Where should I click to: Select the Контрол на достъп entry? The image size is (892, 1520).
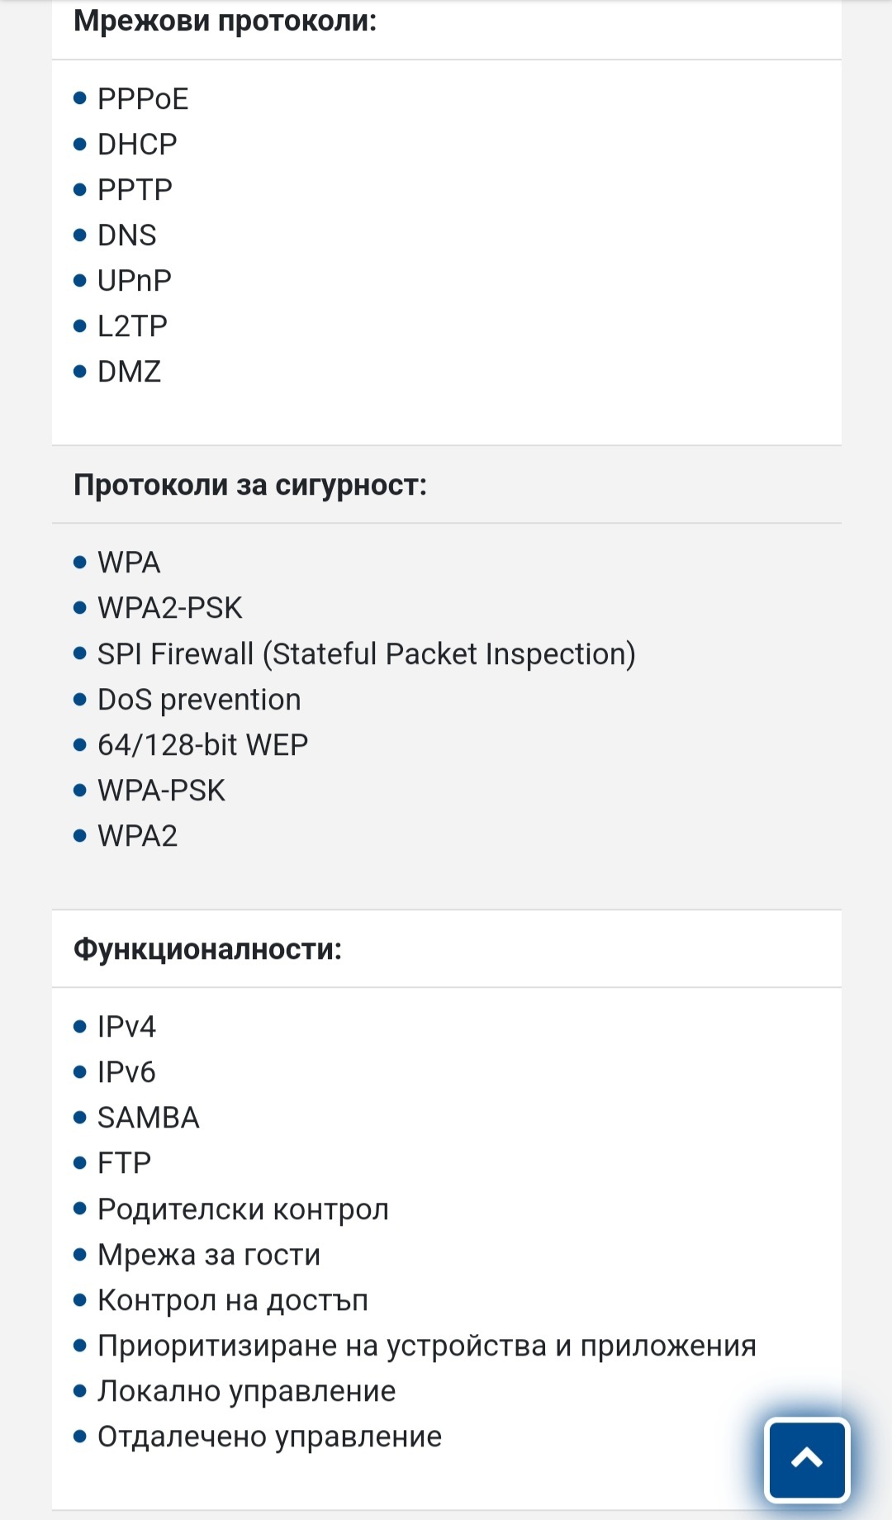pos(232,1300)
